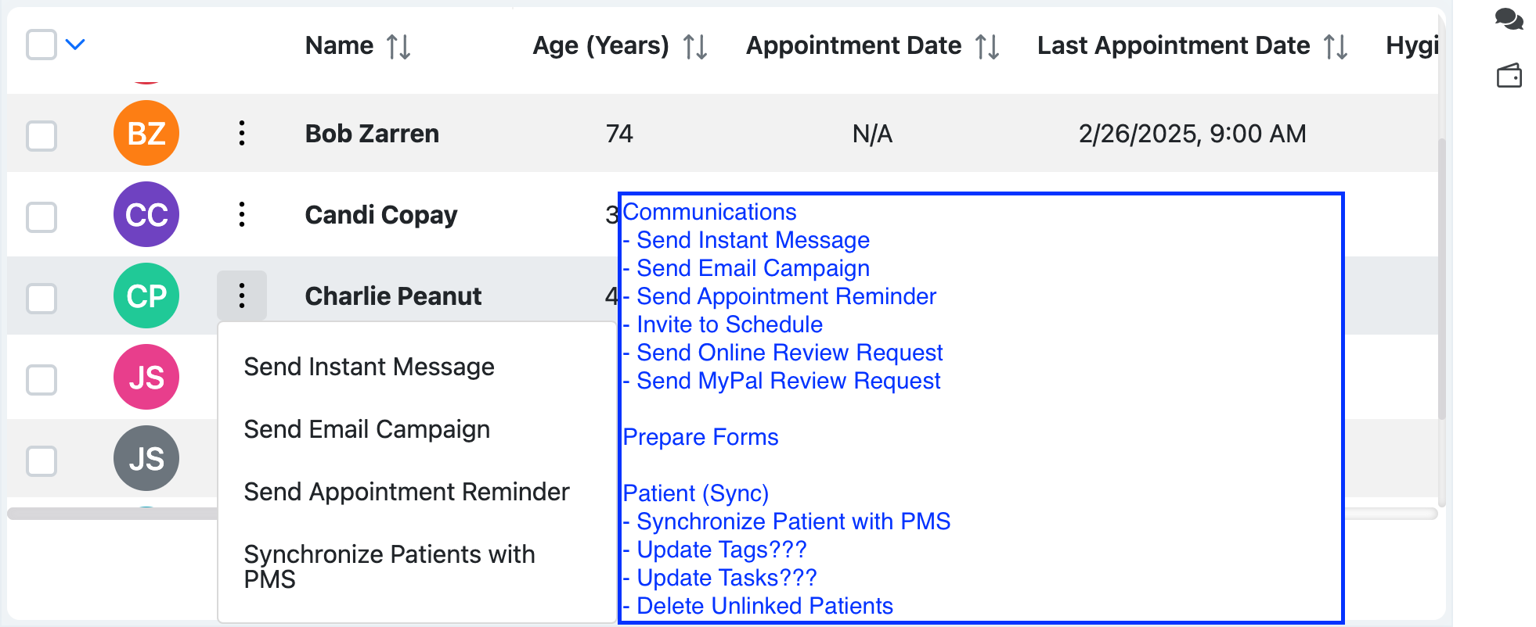This screenshot has width=1536, height=627.
Task: Select the Candi Copay row checkbox
Action: tap(41, 217)
